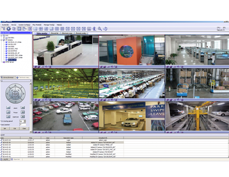This screenshot has width=229, height=177.
Task: Select the parking lot video feed
Action: click(x=66, y=116)
